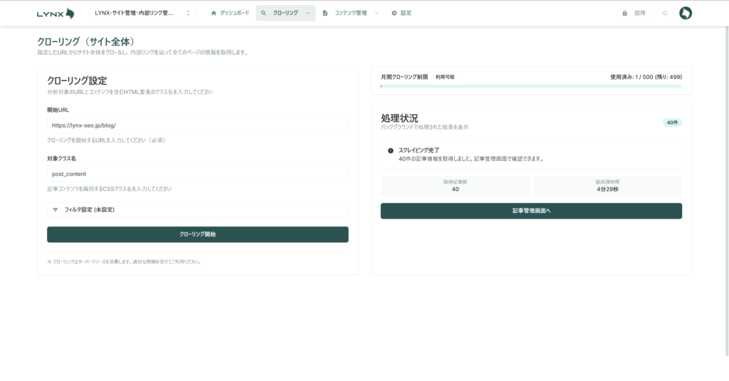Viewport: 729px width, 381px height.
Task: Open the user avatar profile menu
Action: coord(685,13)
